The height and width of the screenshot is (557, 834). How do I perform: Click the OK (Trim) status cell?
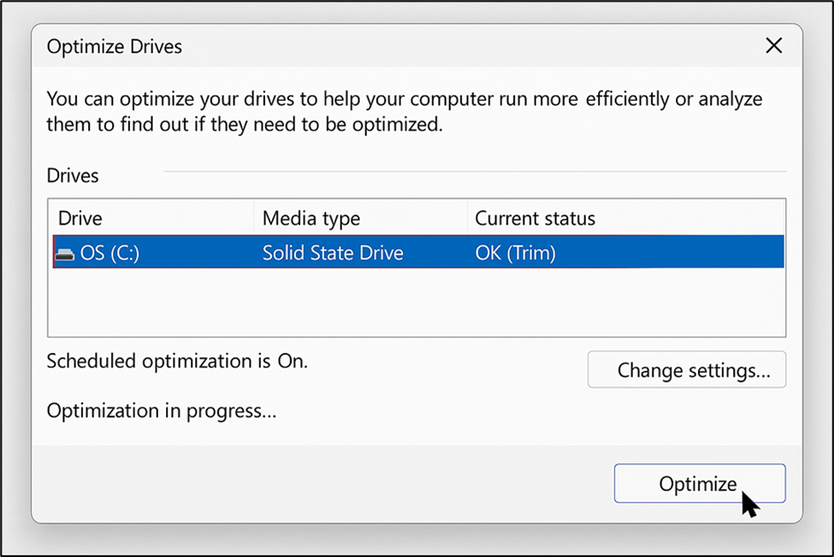516,253
